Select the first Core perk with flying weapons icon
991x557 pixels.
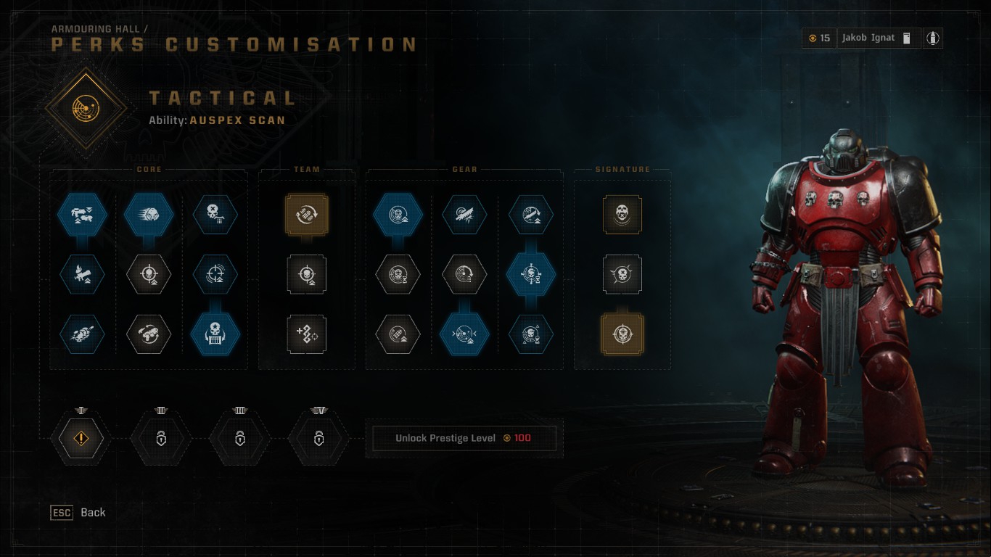[x=82, y=215]
